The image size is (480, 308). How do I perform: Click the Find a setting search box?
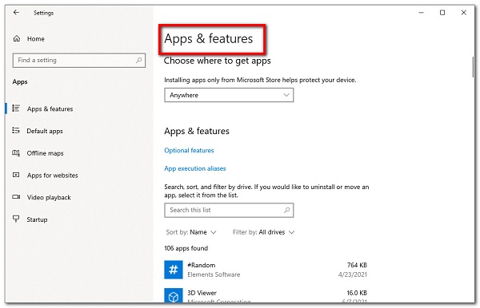coord(79,60)
